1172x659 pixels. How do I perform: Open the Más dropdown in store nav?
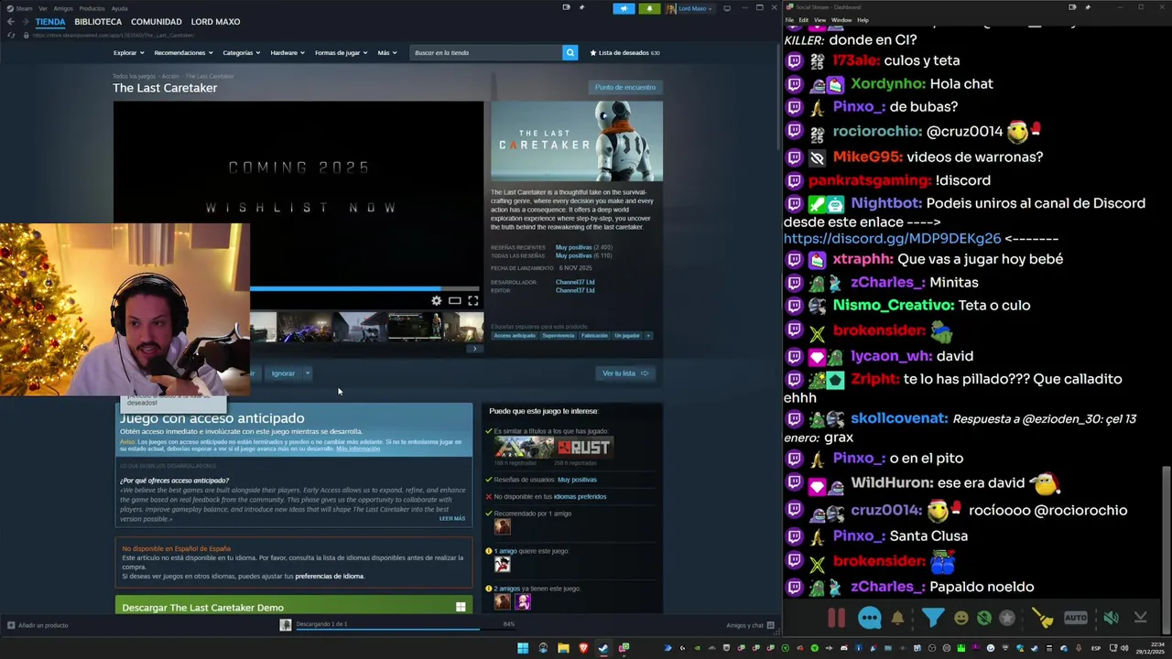pyautogui.click(x=387, y=52)
